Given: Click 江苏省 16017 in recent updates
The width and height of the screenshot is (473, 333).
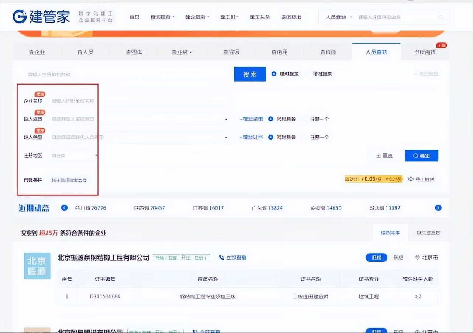Looking at the screenshot, I should [x=208, y=208].
